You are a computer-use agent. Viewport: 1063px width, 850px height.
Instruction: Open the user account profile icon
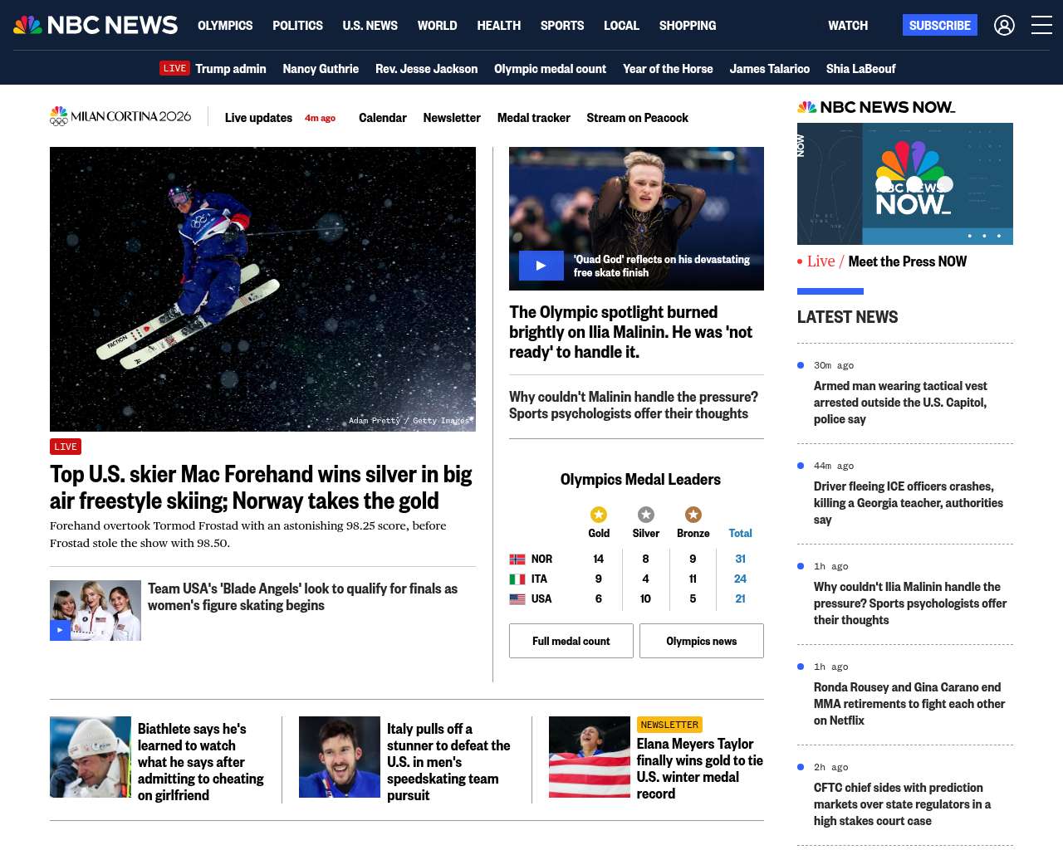pos(1004,26)
